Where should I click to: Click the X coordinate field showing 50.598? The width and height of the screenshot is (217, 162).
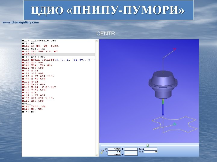click(x=114, y=149)
